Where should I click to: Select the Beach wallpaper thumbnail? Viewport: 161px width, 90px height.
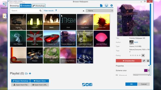51,22
